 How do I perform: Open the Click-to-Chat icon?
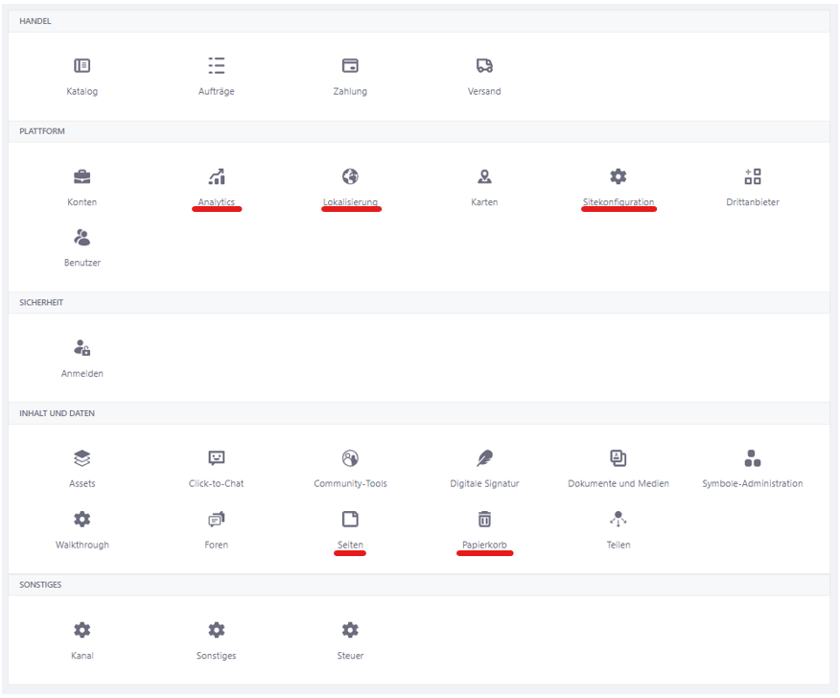click(217, 458)
